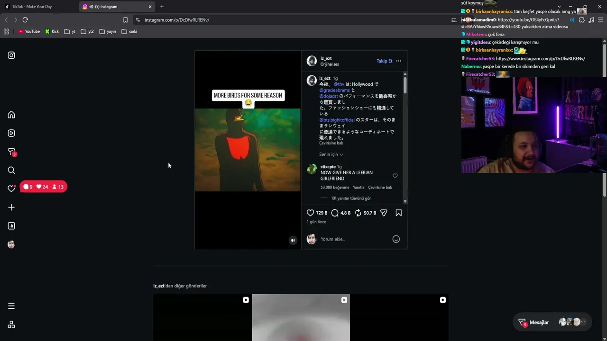607x341 pixels.
Task: Open @dojacat mention in caption
Action: pyautogui.click(x=329, y=96)
